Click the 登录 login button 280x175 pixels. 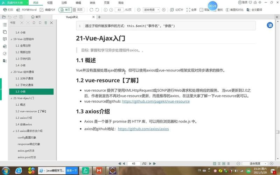coord(243,2)
